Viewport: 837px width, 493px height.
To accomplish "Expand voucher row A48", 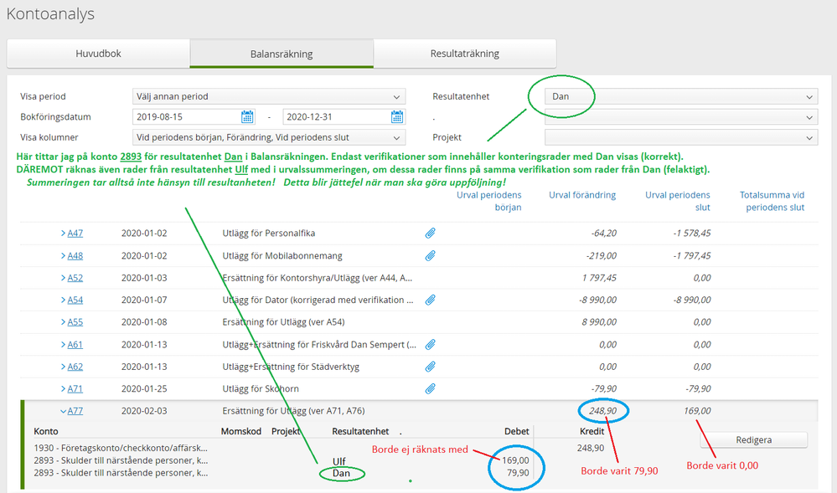I will click(x=63, y=255).
